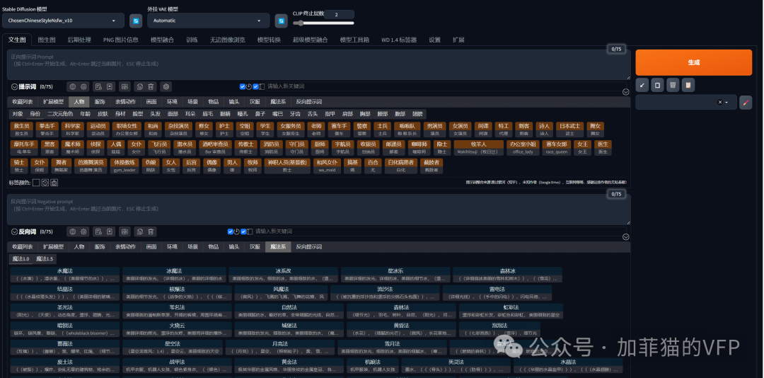Screen dimensions: 764x378
Task: Select 服饰 category in prompt panel
Action: 100,102
